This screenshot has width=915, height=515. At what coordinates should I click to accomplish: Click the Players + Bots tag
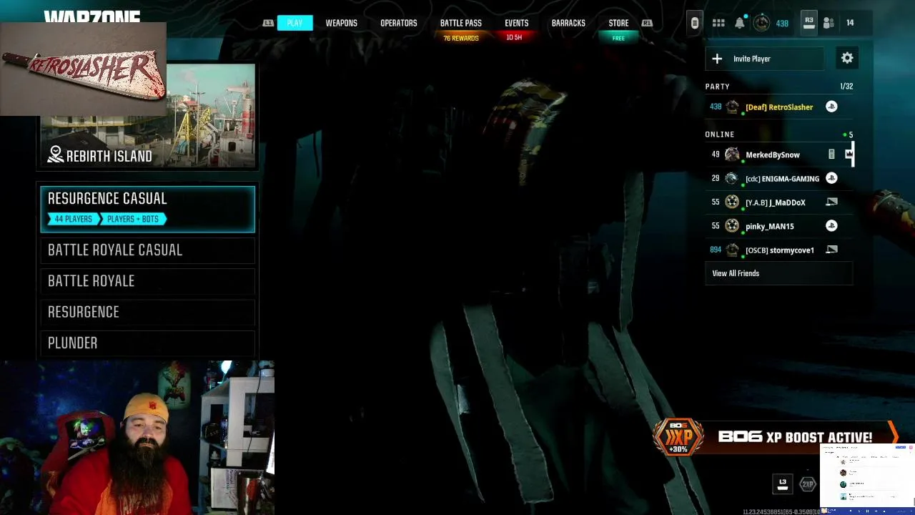133,219
